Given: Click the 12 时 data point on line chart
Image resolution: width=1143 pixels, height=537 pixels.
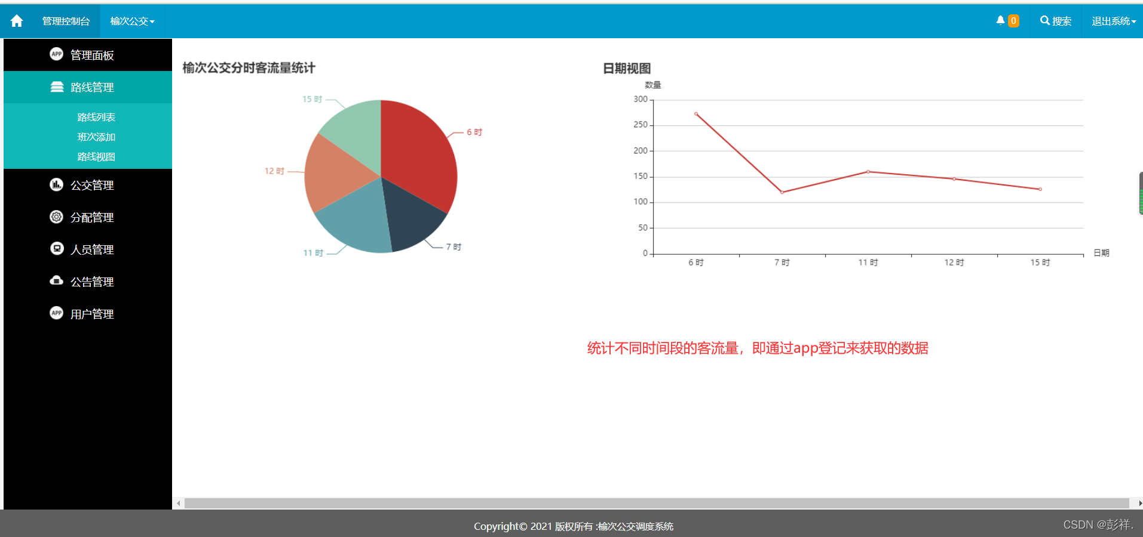Looking at the screenshot, I should [x=954, y=178].
